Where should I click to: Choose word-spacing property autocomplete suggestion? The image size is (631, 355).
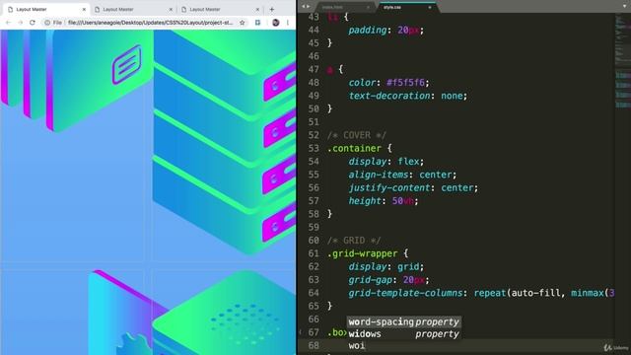click(403, 321)
